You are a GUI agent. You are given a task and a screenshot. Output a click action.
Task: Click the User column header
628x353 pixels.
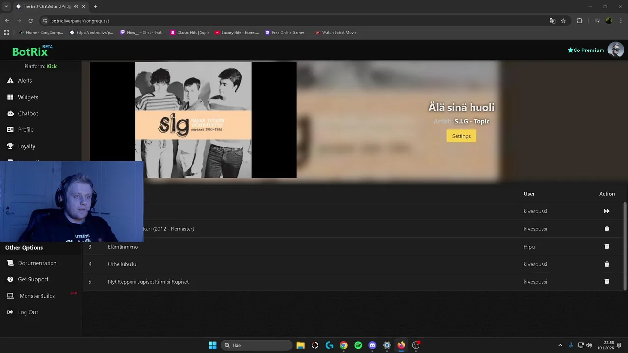(x=529, y=194)
